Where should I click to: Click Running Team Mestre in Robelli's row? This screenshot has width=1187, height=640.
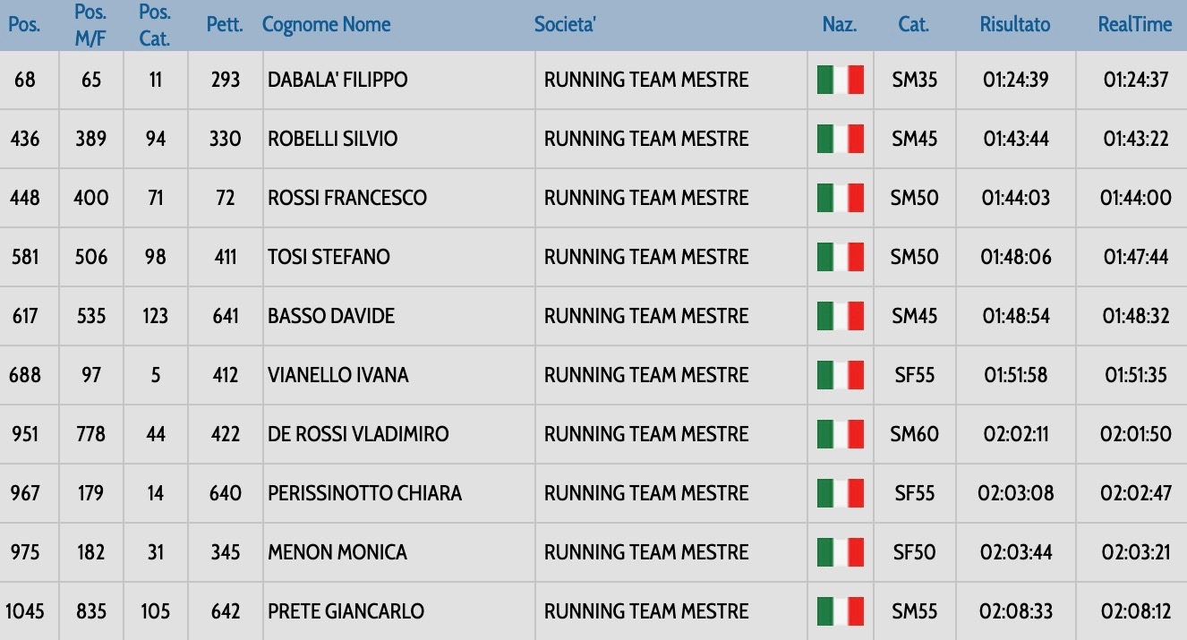pyautogui.click(x=646, y=139)
